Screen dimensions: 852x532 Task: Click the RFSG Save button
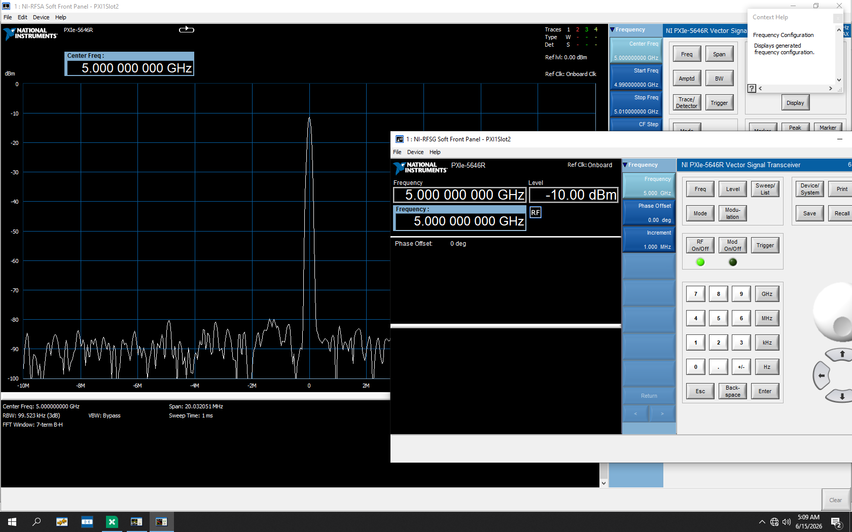(x=810, y=213)
